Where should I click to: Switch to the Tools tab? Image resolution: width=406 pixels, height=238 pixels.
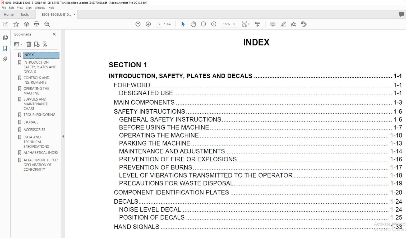click(x=25, y=15)
